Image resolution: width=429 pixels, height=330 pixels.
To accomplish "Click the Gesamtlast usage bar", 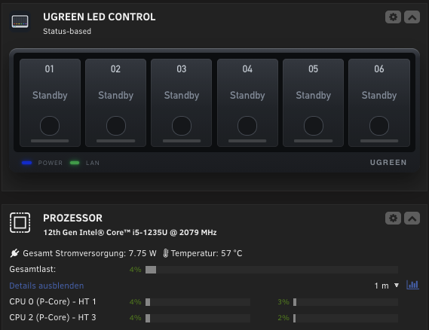I will [x=271, y=270].
